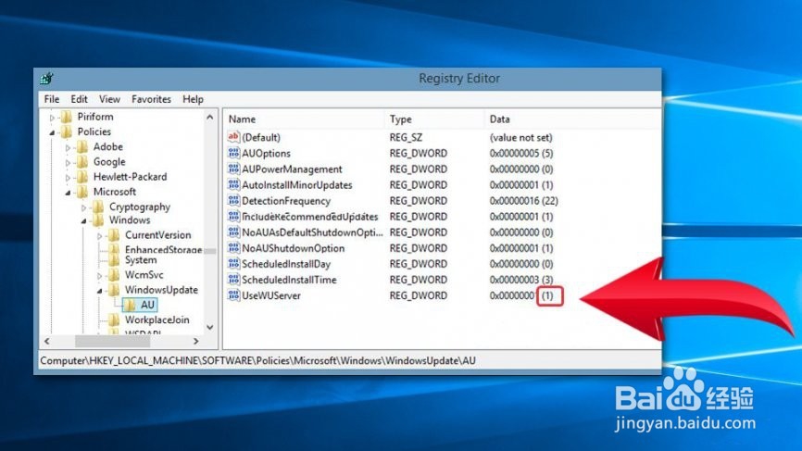Click tree pane scroll left arrow
Viewport: 802px width, 451px height.
(x=47, y=341)
